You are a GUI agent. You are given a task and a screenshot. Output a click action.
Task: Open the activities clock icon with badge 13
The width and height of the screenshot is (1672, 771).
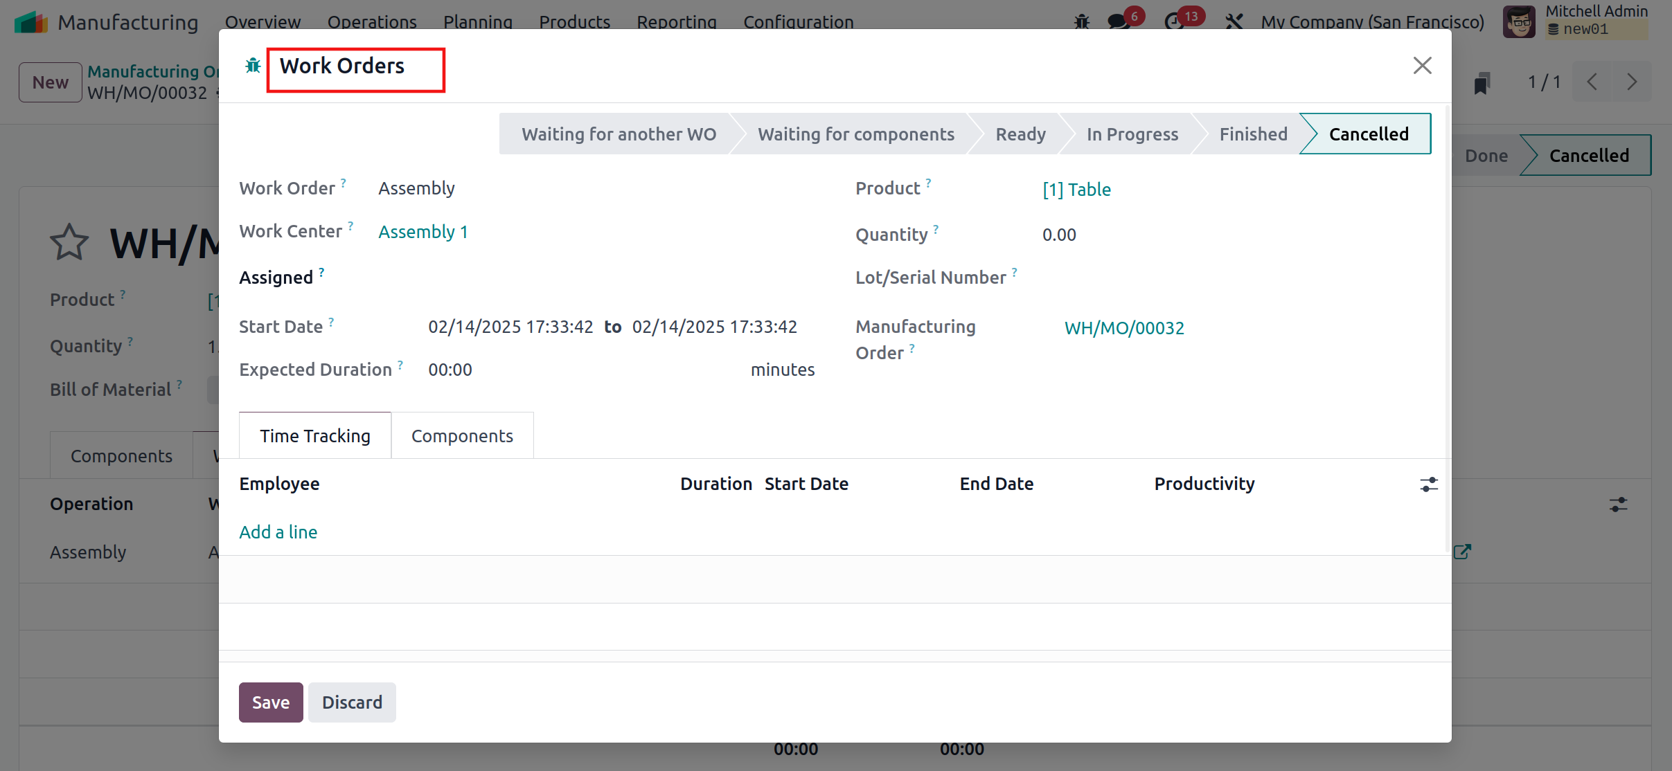tap(1175, 21)
